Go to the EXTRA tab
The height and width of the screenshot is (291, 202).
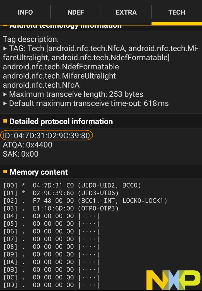126,12
